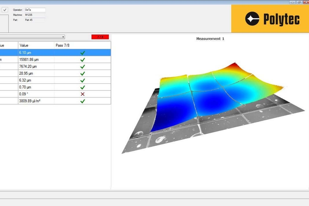Click the Pass 7/8 column header
309x206 pixels.
pyautogui.click(x=63, y=45)
